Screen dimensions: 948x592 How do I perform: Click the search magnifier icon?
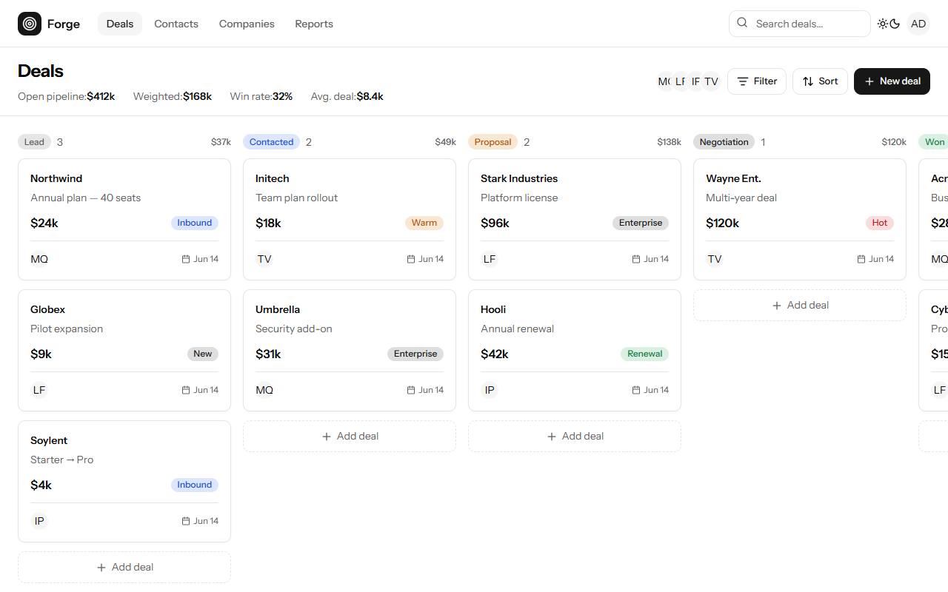742,23
